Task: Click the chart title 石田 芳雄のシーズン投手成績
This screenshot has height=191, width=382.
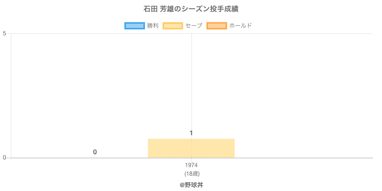Action: click(191, 9)
